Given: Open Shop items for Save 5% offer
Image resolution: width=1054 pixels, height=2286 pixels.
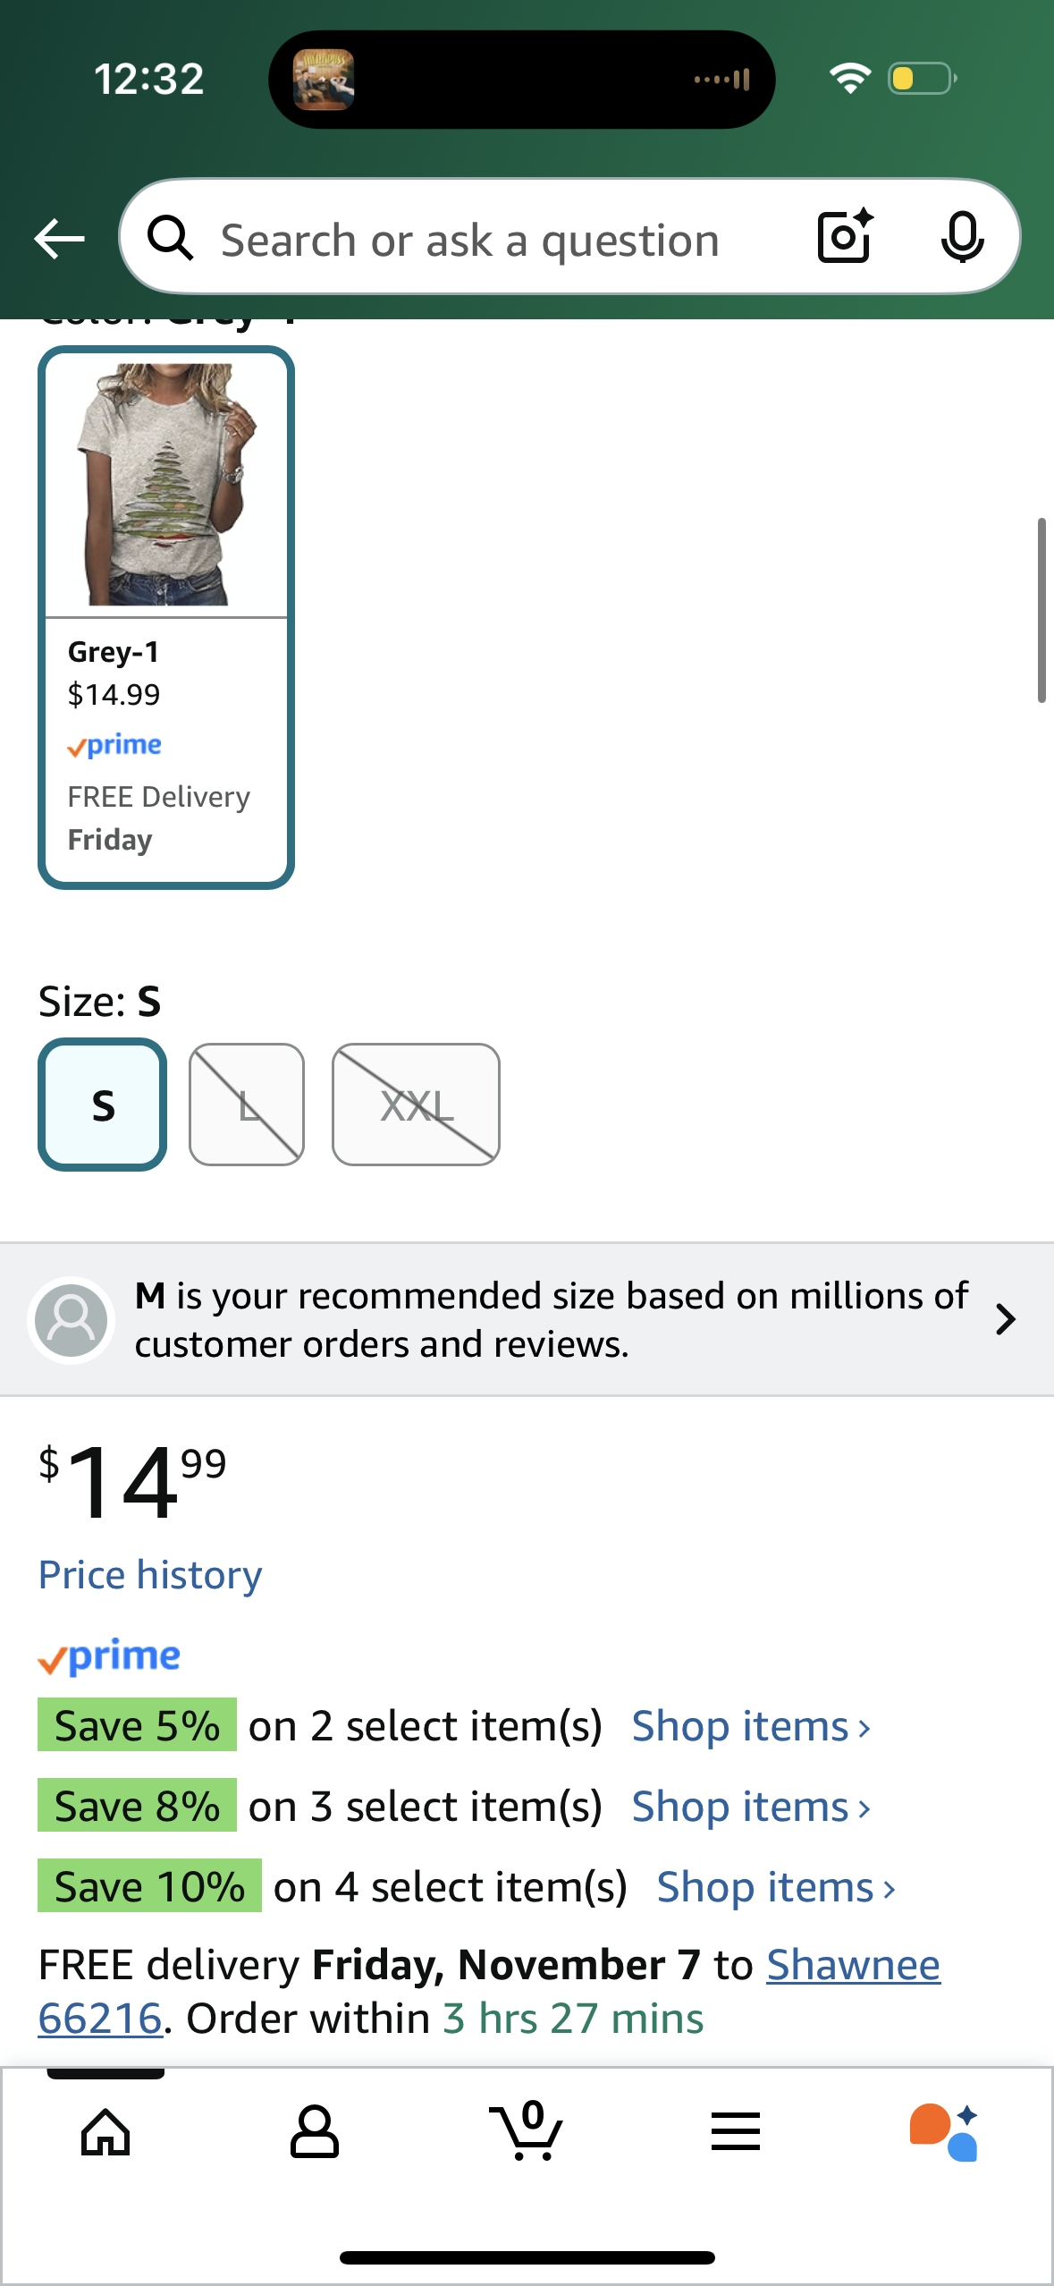Looking at the screenshot, I should pos(751,1726).
